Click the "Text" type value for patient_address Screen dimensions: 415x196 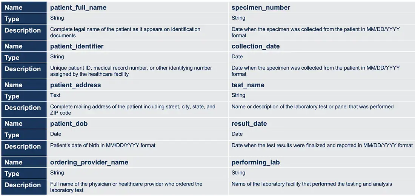pyautogui.click(x=55, y=95)
